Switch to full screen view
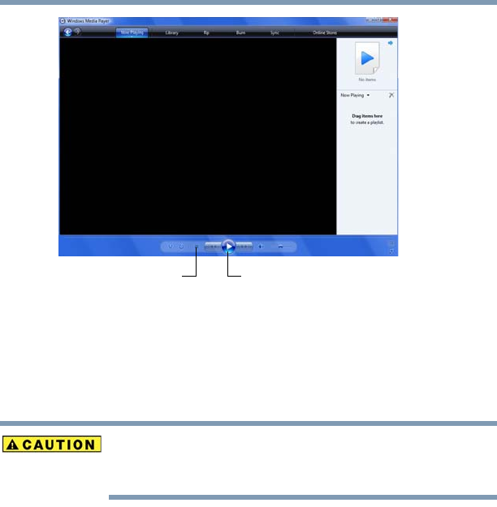Screen dimensions: 497x507 pos(391,243)
